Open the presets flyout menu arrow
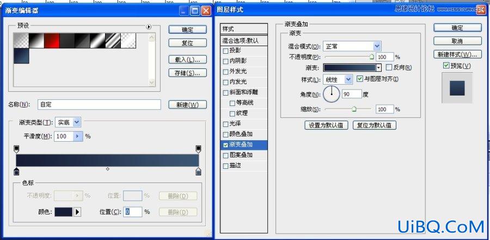The image size is (490, 240). (x=149, y=27)
